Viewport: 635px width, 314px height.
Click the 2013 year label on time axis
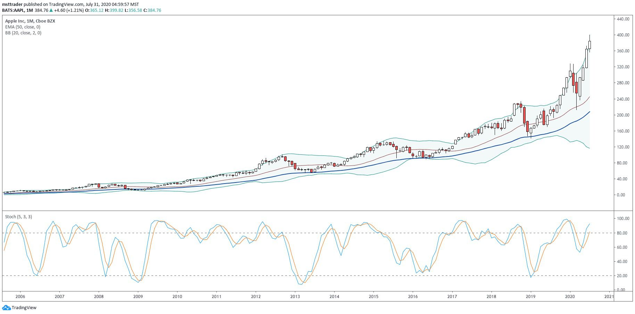pyautogui.click(x=295, y=297)
